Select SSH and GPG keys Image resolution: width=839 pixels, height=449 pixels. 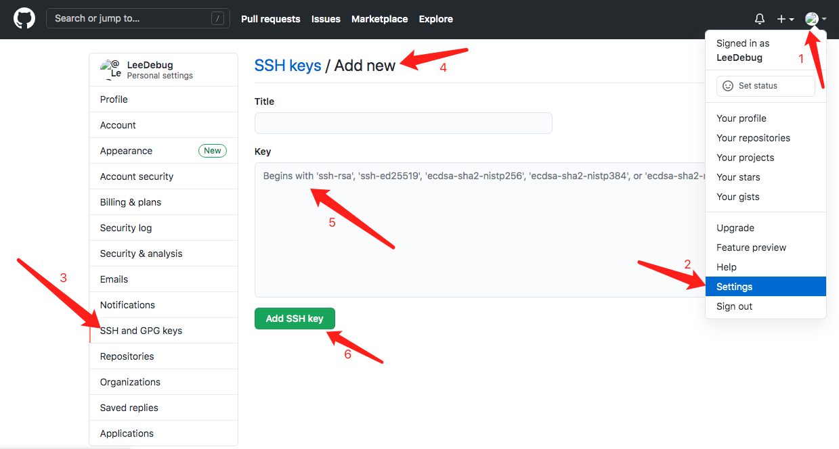point(163,331)
